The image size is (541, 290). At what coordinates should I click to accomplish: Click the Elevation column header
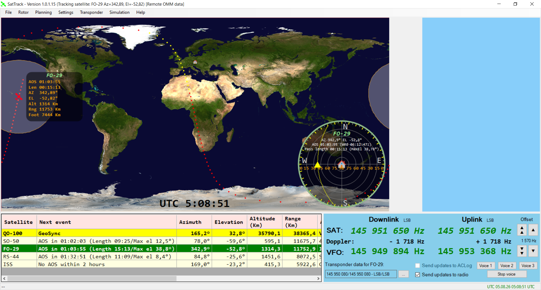(x=229, y=222)
